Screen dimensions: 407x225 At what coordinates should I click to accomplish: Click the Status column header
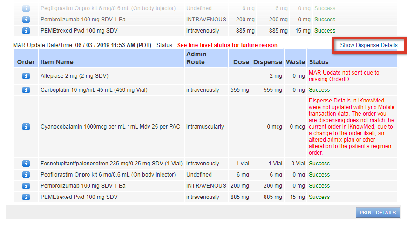point(319,62)
